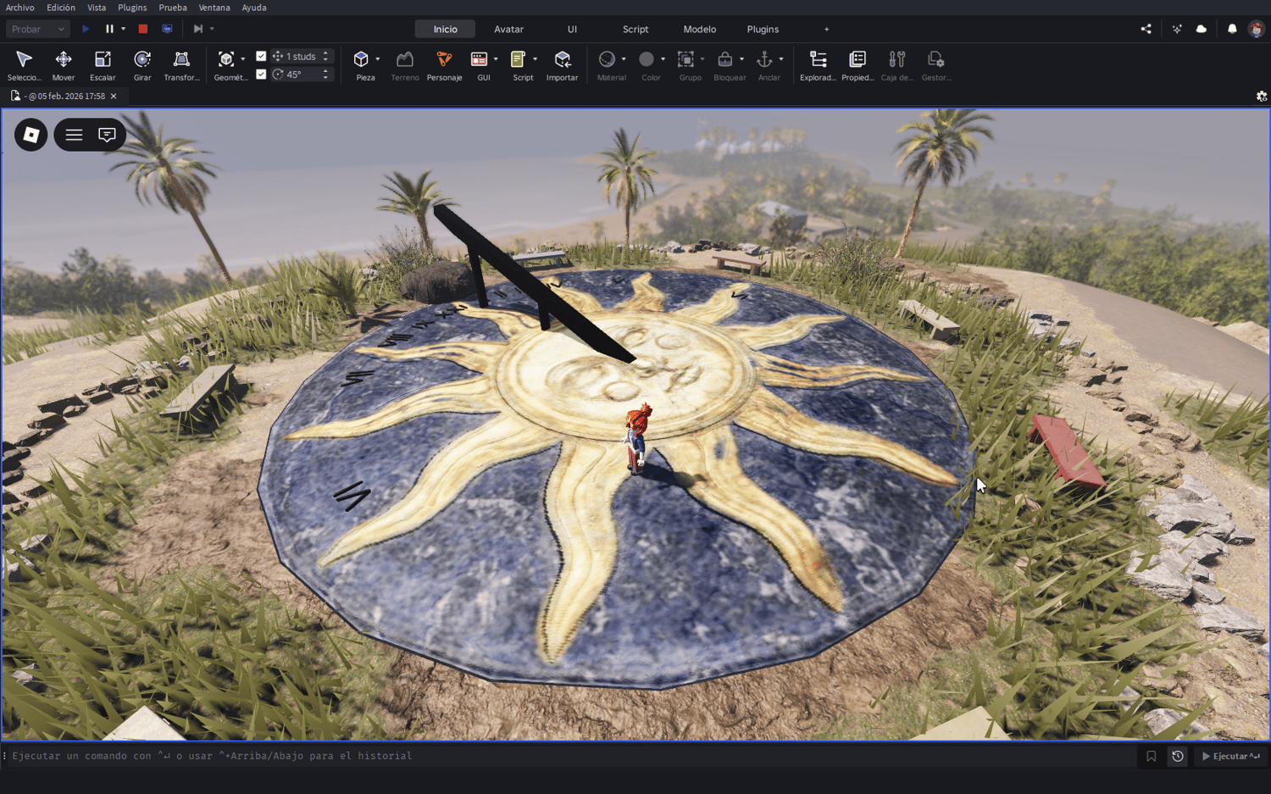The width and height of the screenshot is (1271, 794).
Task: Click the Geometría mode icon
Action: coord(226,59)
